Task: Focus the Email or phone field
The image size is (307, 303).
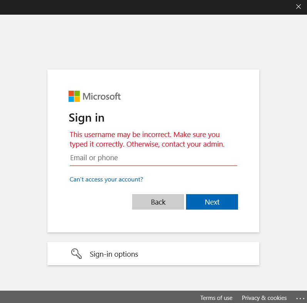Action: point(153,158)
